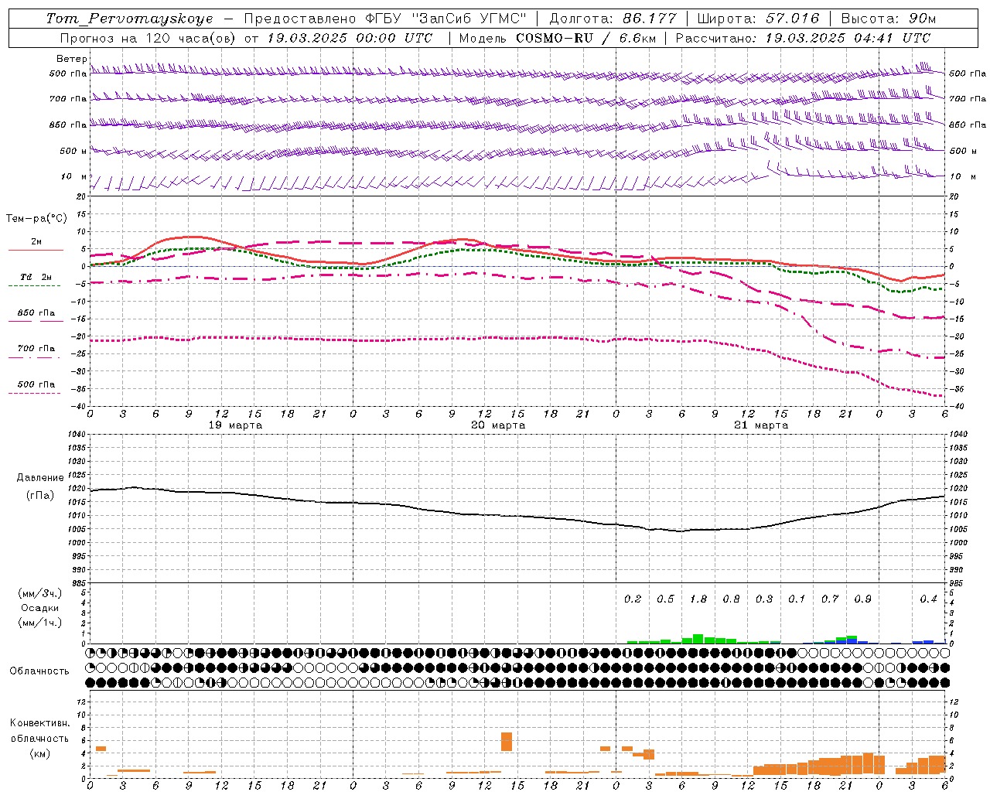This screenshot has width=990, height=792.
Task: Click the Тем-ра(°C) temperature panel label
Action: click(36, 219)
